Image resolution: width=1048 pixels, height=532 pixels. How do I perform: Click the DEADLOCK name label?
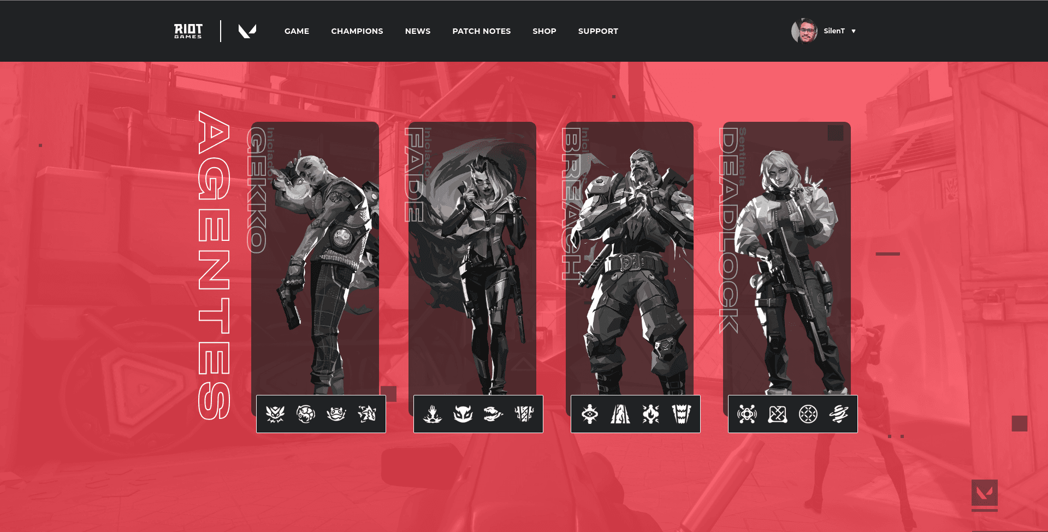729,230
